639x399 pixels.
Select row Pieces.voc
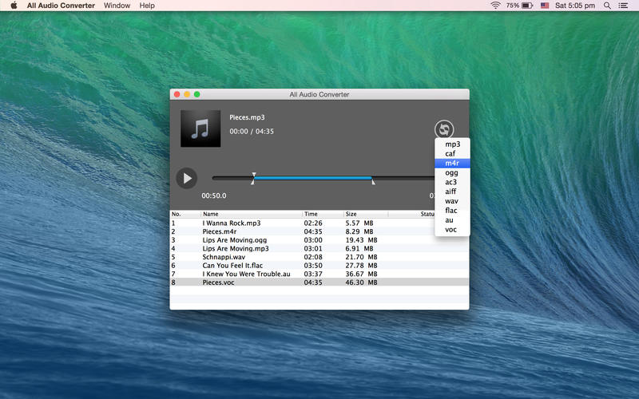[319, 282]
